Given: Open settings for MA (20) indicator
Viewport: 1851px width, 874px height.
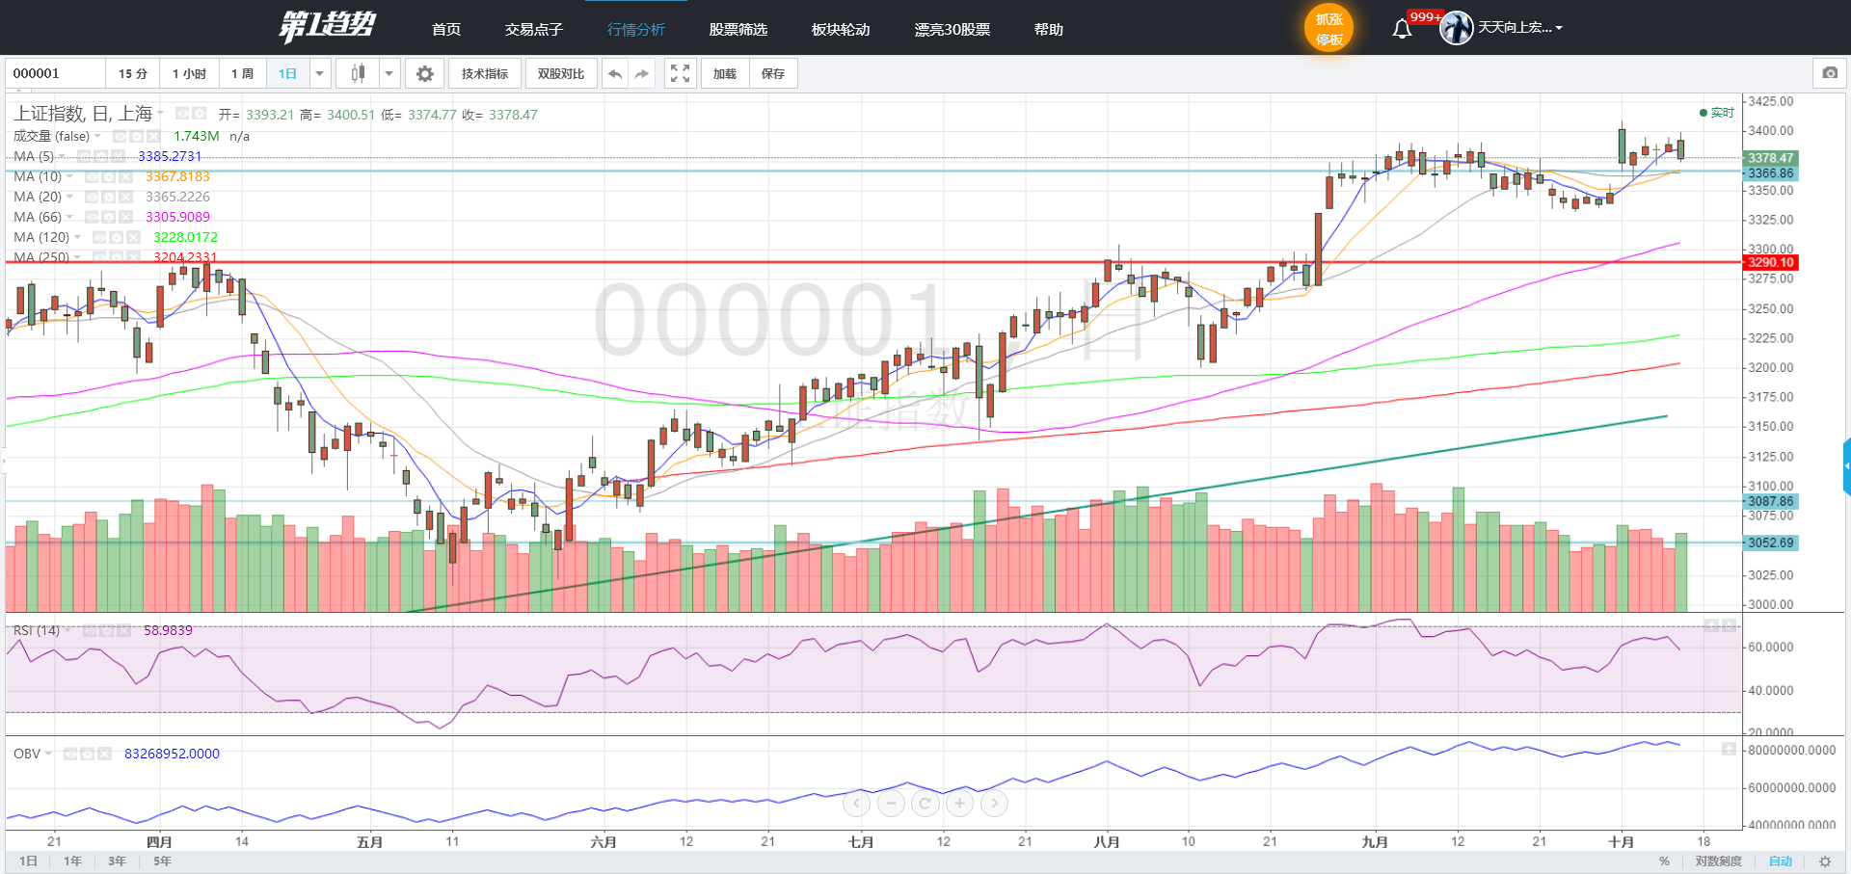Looking at the screenshot, I should pyautogui.click(x=109, y=197).
